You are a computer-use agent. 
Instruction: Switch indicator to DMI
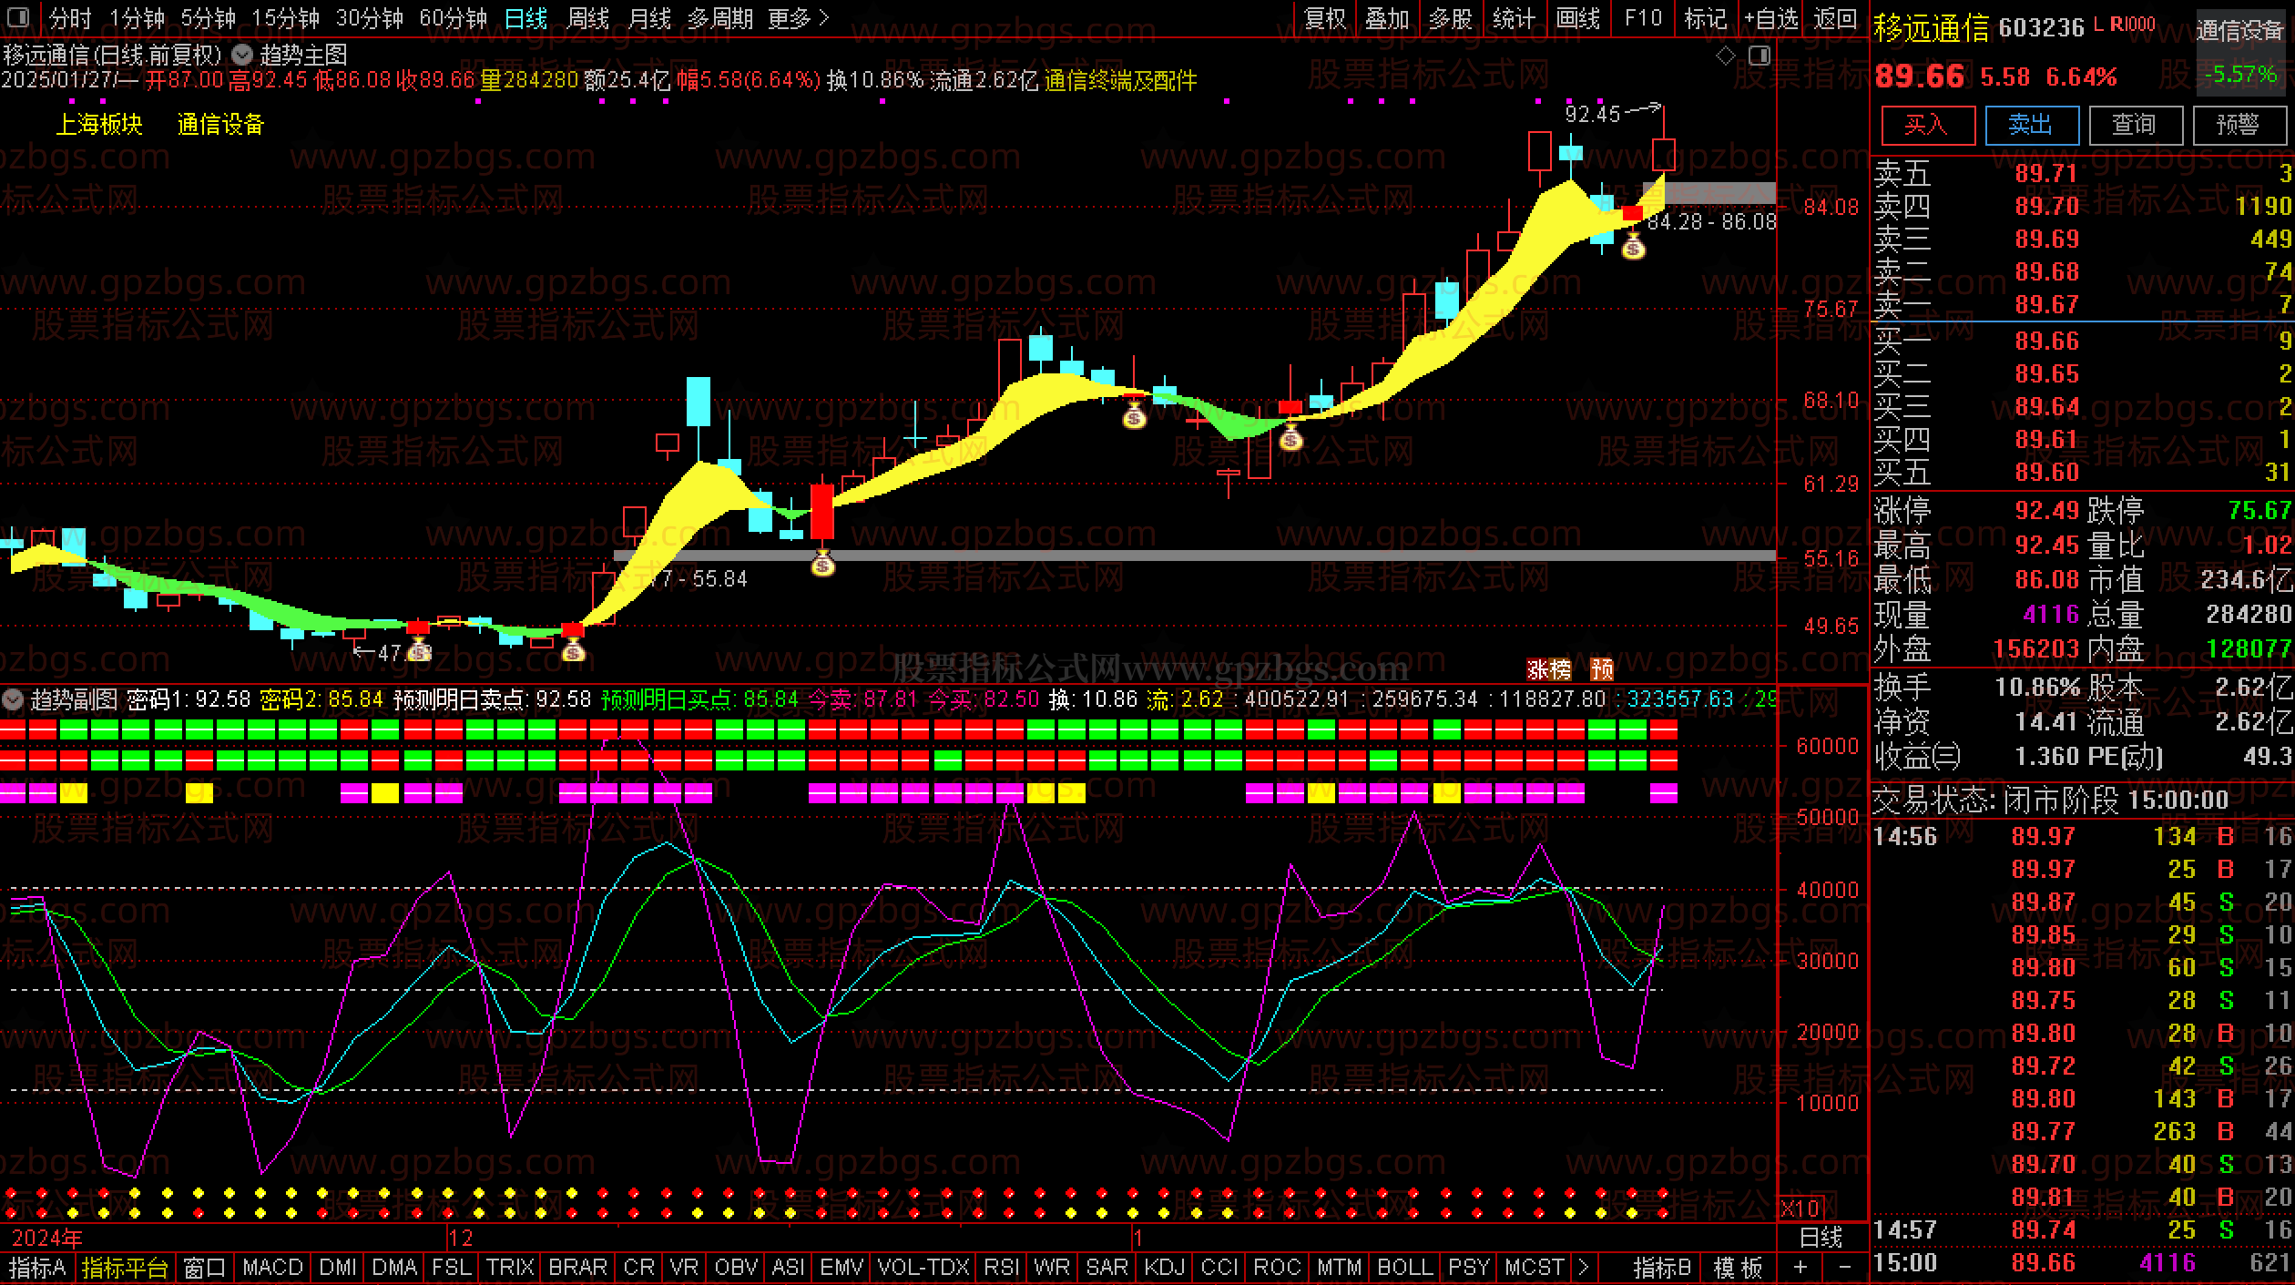tap(338, 1267)
